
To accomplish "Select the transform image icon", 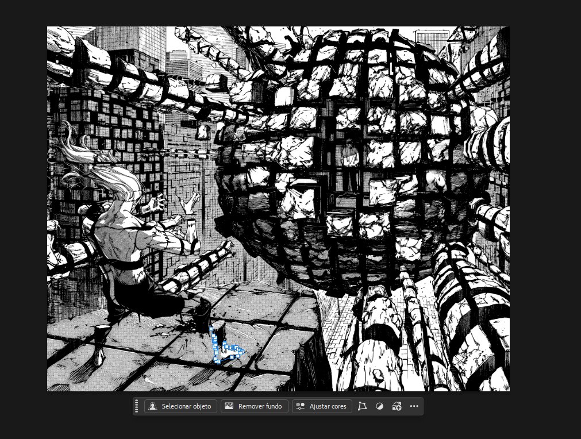I will tap(362, 406).
